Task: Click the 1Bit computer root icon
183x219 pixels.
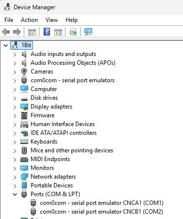Action: click(x=15, y=45)
